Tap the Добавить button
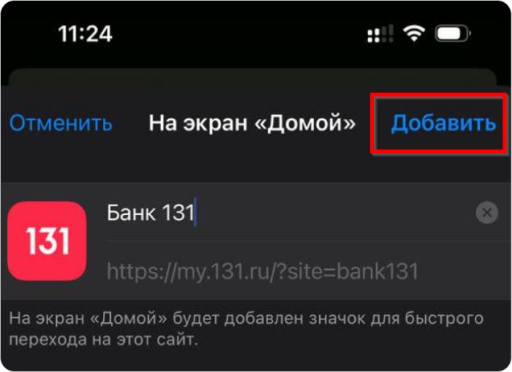This screenshot has width=512, height=372. click(x=443, y=124)
